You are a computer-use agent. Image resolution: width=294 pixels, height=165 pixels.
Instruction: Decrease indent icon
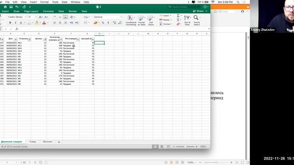click(x=72, y=22)
